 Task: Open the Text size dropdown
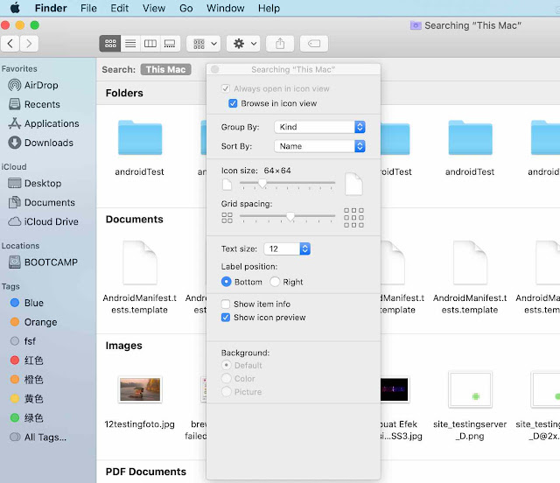click(287, 248)
